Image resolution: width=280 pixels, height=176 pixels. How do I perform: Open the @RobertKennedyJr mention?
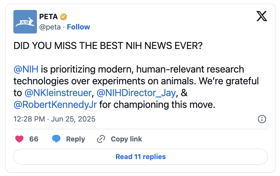[55, 105]
